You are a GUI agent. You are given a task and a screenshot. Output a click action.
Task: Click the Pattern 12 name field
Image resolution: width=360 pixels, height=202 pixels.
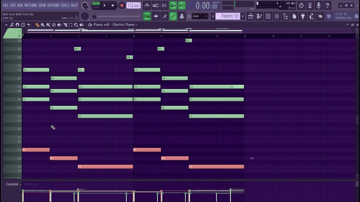pos(228,16)
